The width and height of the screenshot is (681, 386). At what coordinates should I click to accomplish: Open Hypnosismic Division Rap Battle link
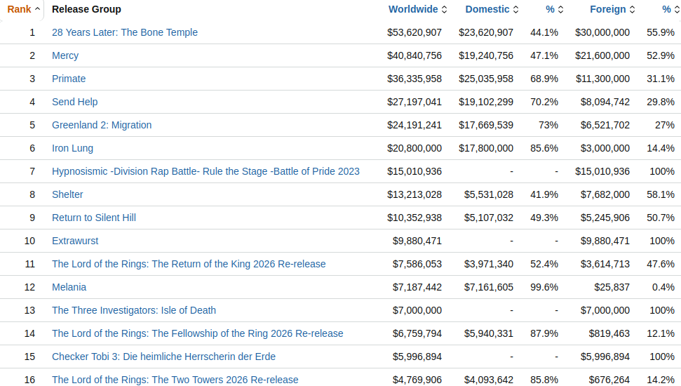pos(205,171)
